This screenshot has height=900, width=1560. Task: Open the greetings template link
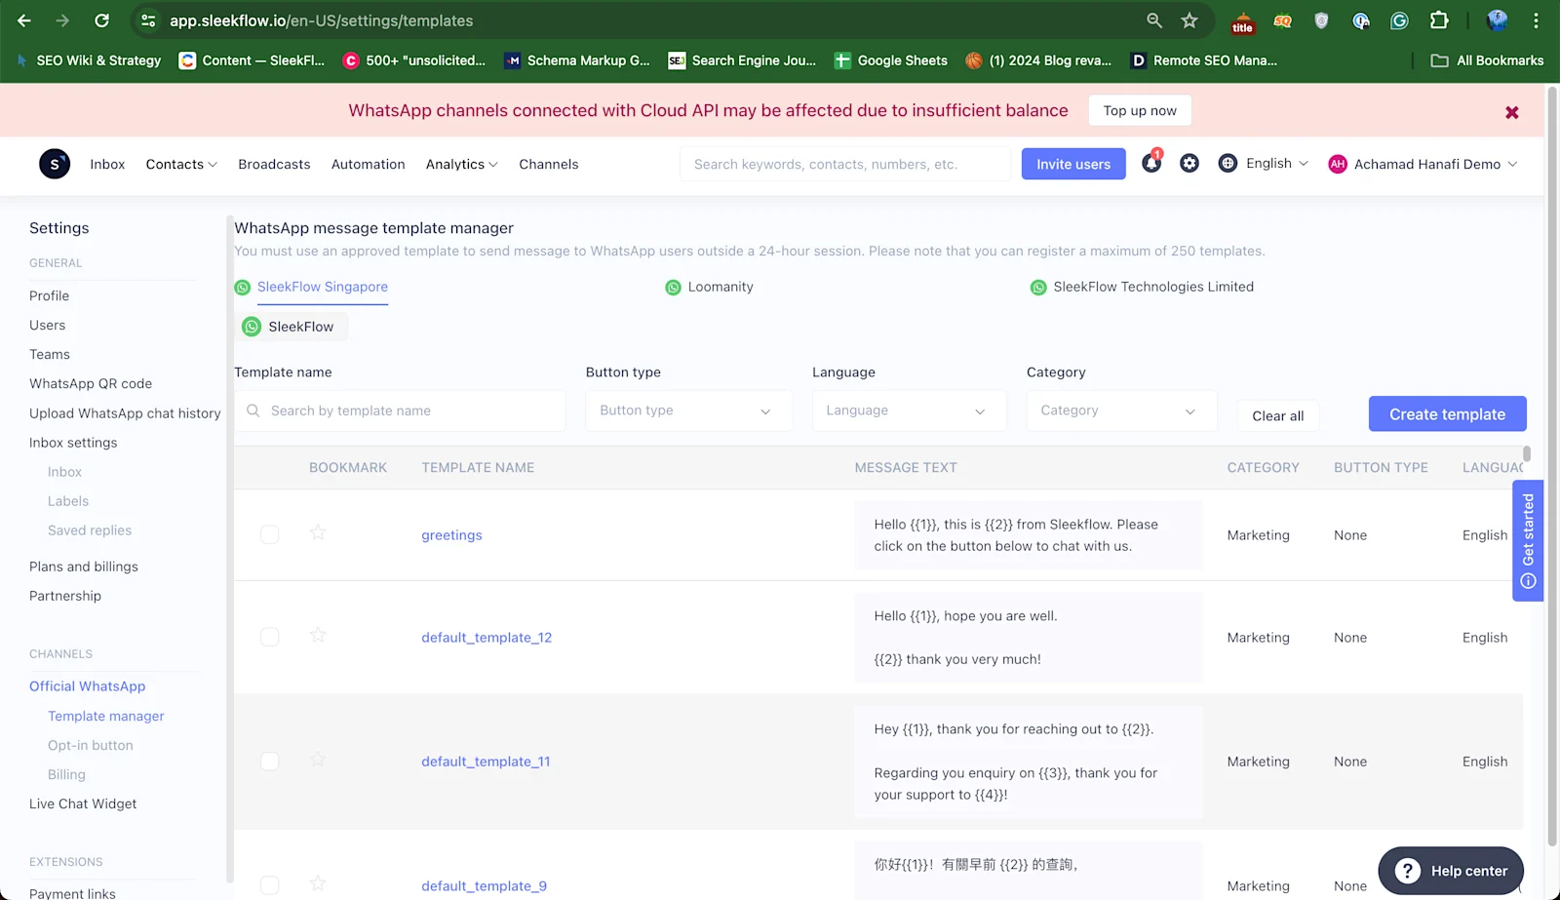pos(451,534)
